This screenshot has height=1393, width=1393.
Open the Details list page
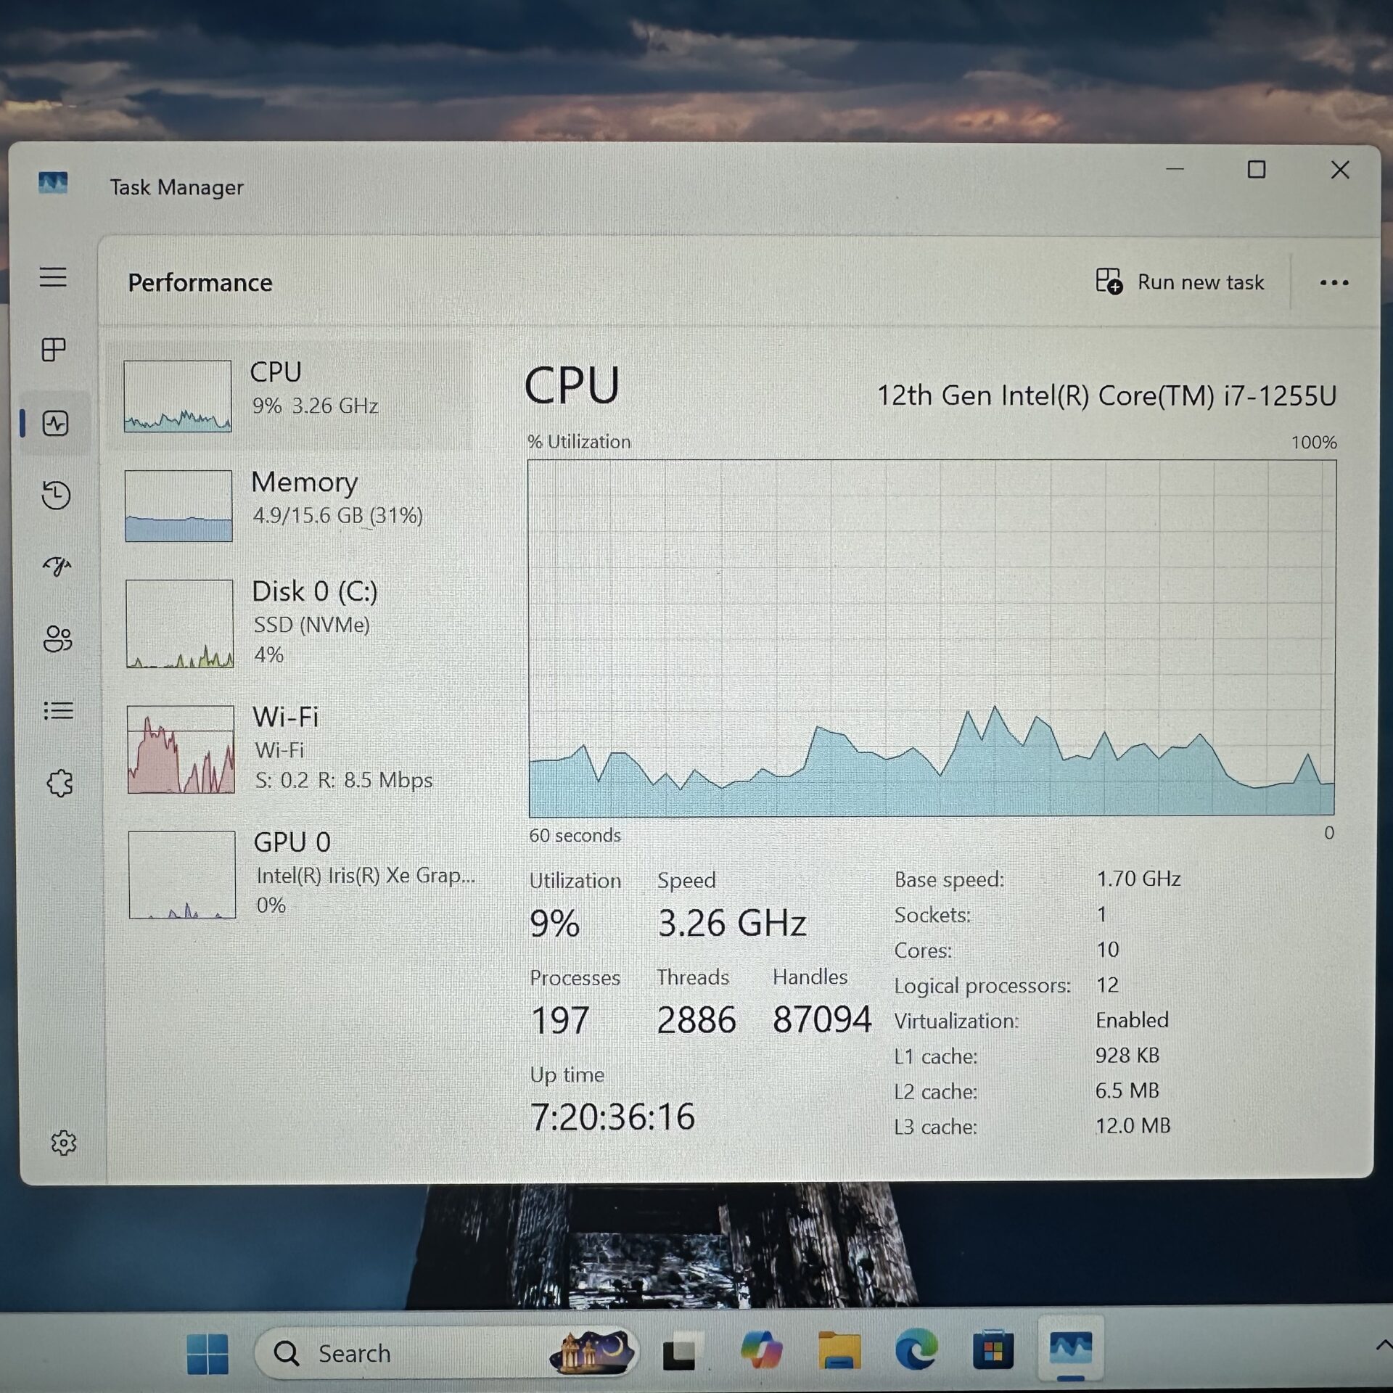59,710
